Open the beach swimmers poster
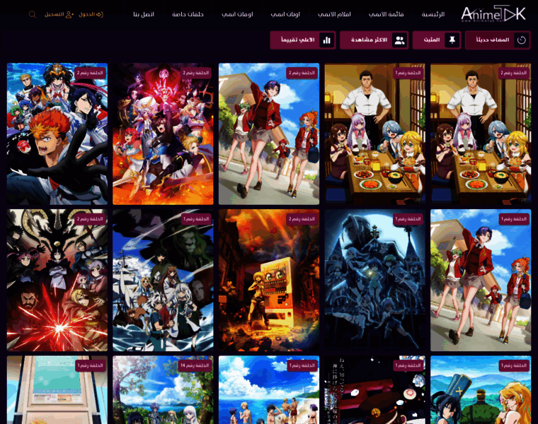Screen dimensions: 538x424 269,390
